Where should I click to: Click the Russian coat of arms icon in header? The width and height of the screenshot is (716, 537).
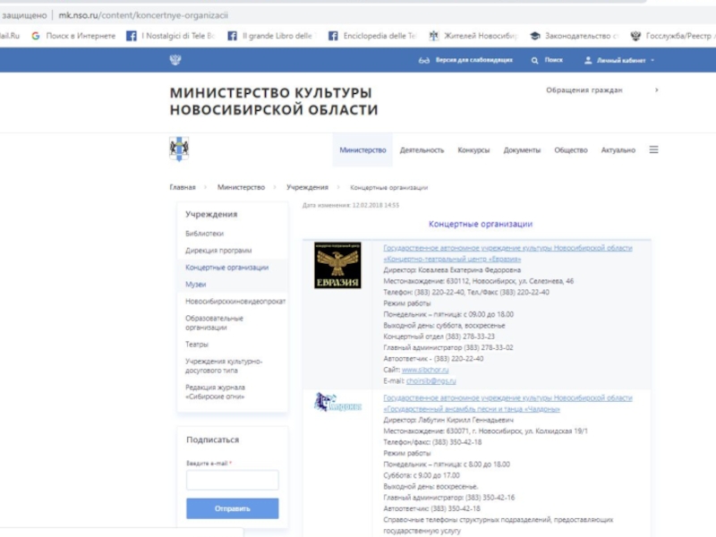(x=175, y=60)
